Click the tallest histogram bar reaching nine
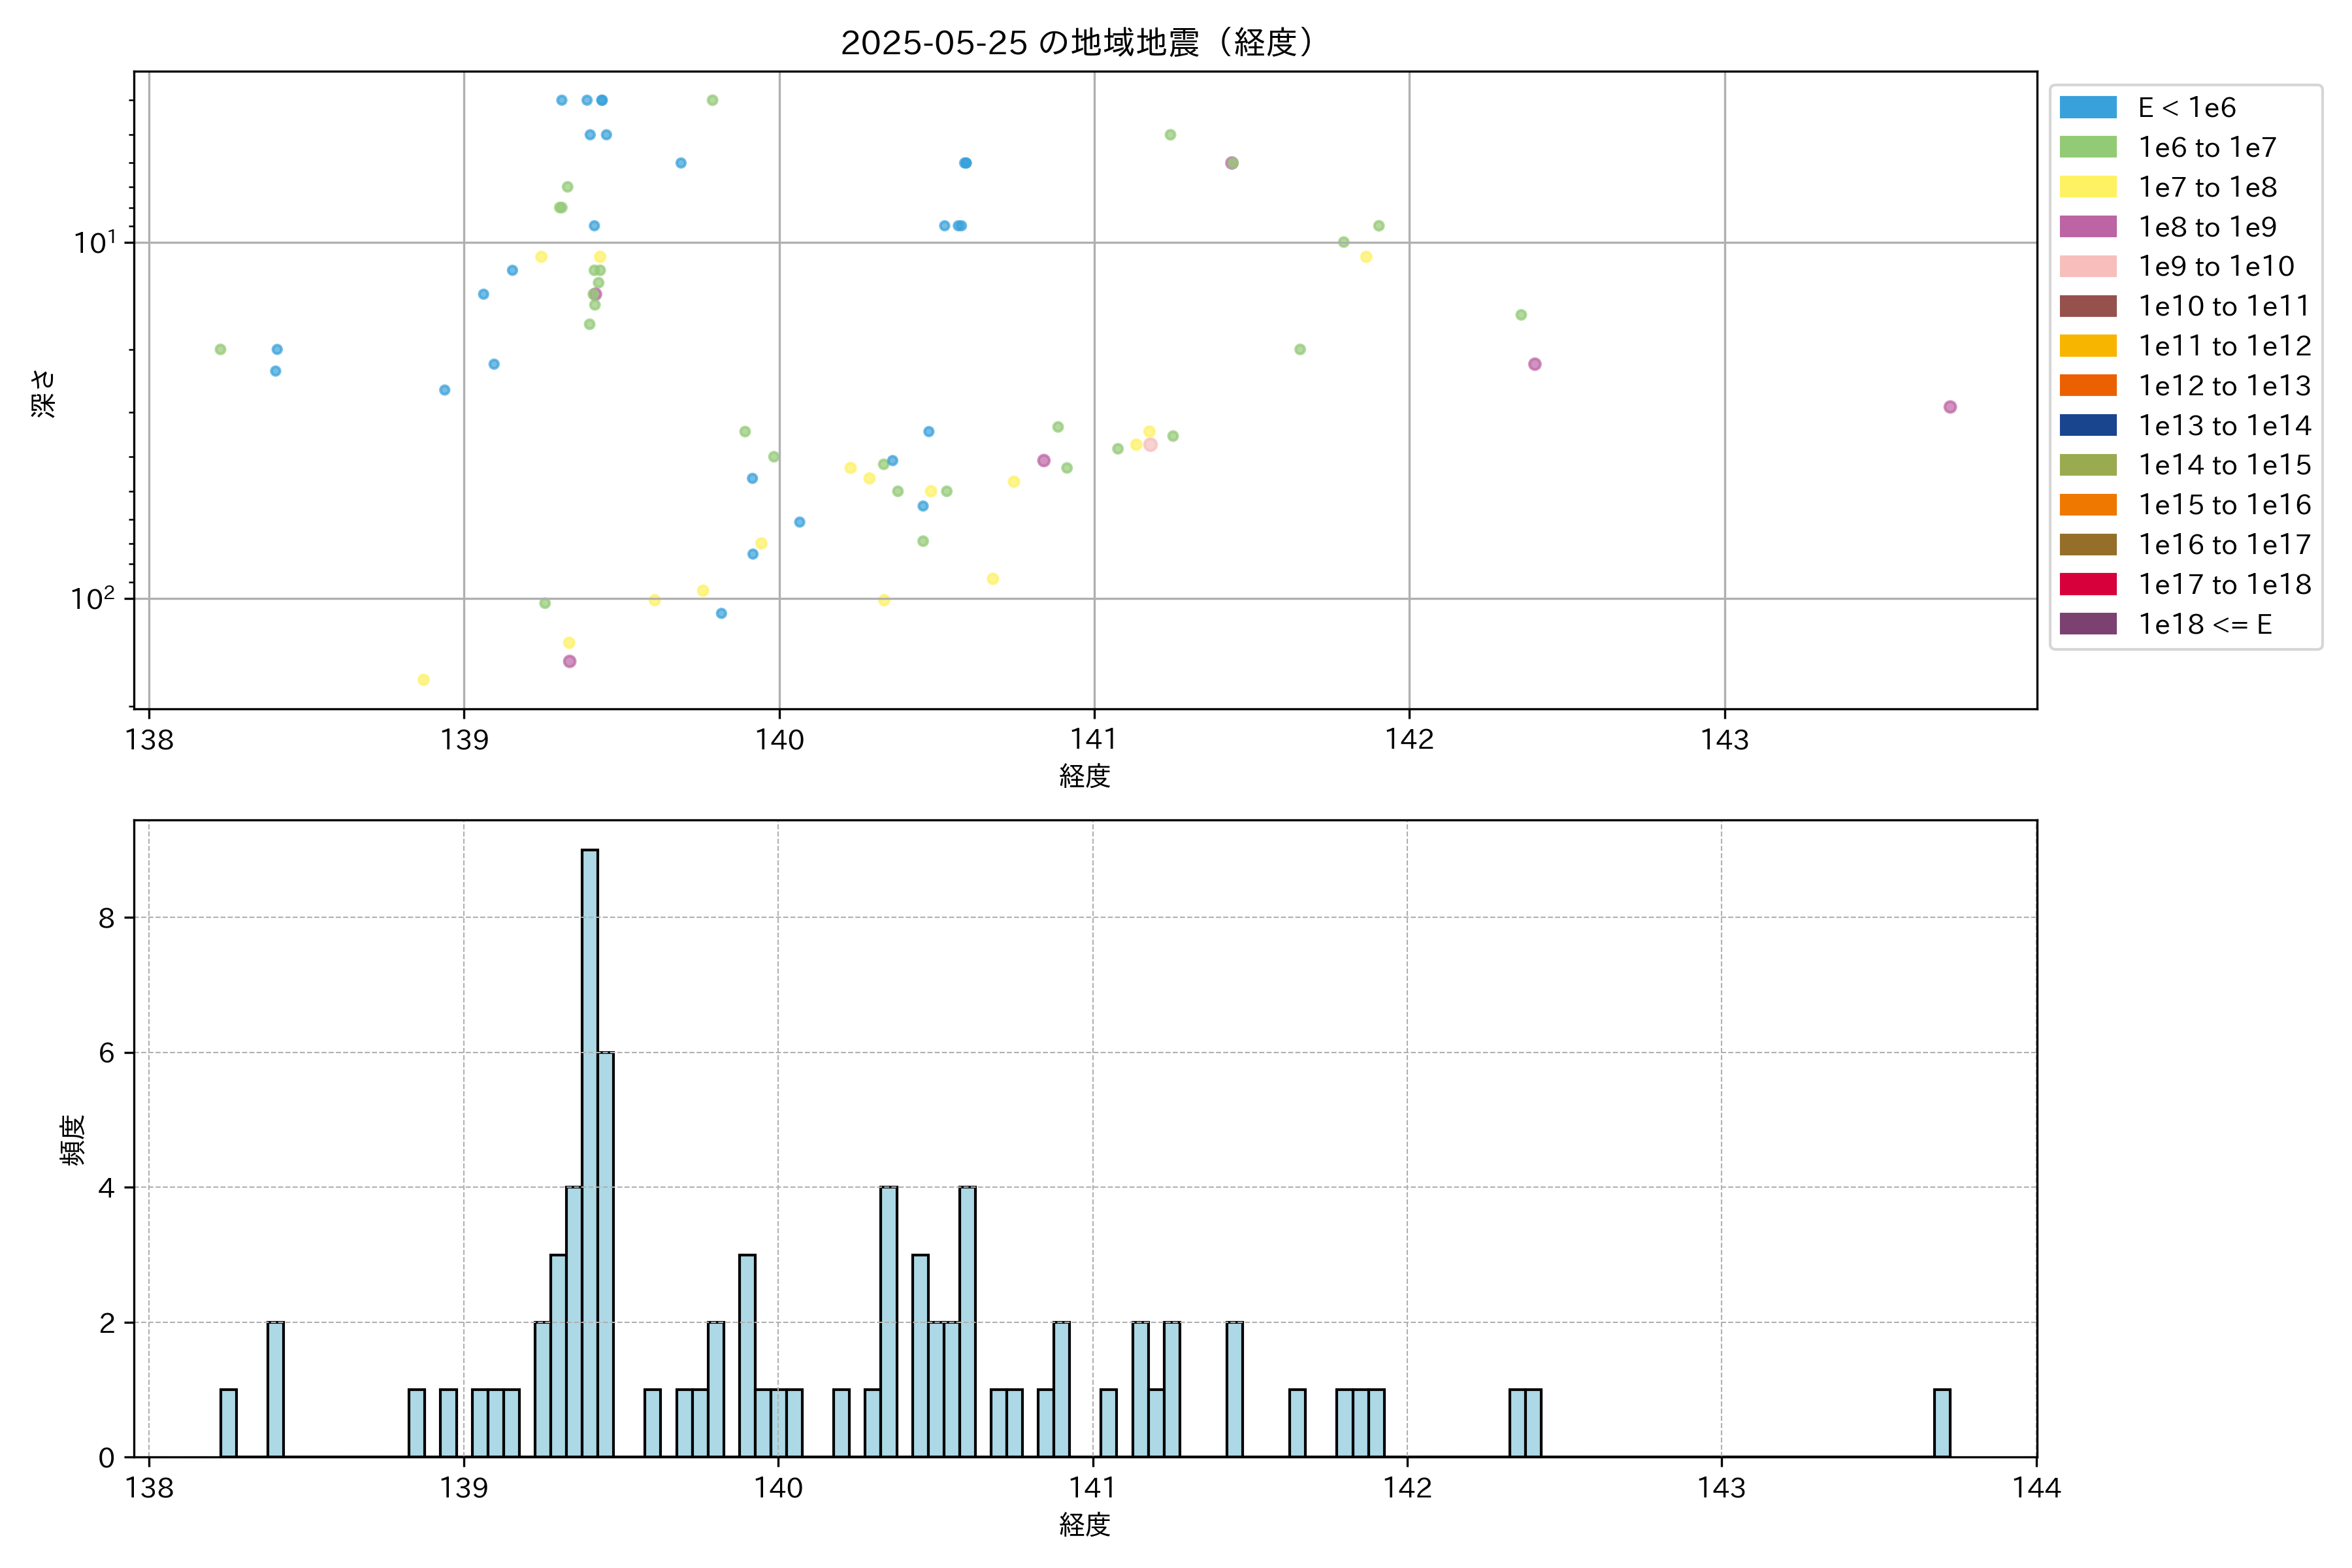Image resolution: width=2352 pixels, height=1568 pixels. coord(590,1150)
